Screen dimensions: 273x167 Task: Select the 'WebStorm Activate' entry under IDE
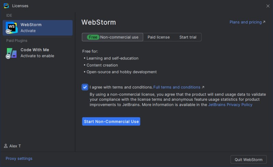click(x=38, y=28)
